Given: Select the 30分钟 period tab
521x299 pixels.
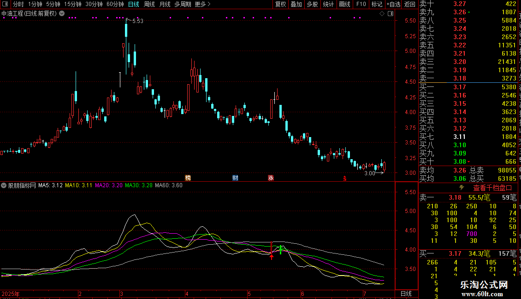Looking at the screenshot, I should tap(94, 4).
